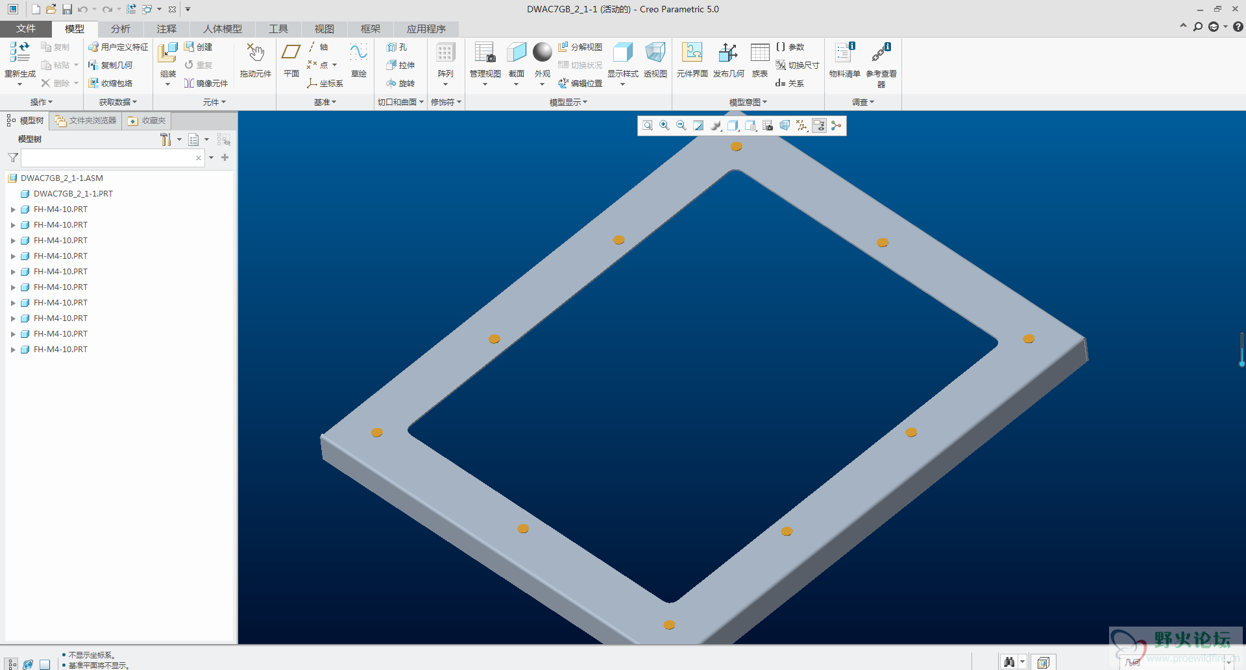Click the Section (截面) icon
Viewport: 1246px width, 670px height.
(x=517, y=53)
